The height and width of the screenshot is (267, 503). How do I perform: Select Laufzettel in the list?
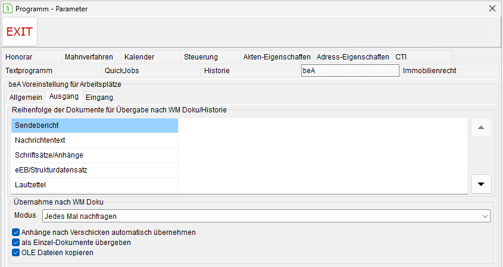pos(95,184)
